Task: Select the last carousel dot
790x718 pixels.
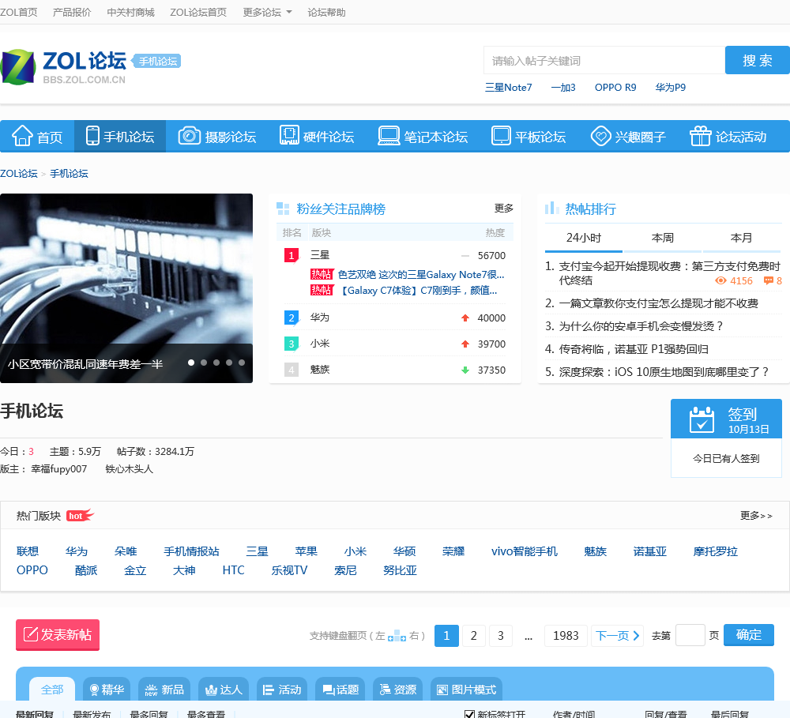Action: click(x=242, y=363)
